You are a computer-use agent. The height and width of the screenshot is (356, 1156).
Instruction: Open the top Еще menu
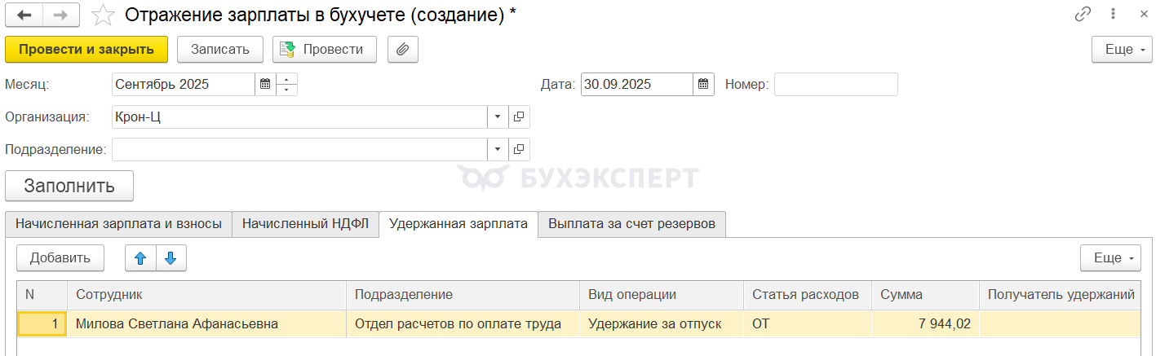tap(1122, 50)
